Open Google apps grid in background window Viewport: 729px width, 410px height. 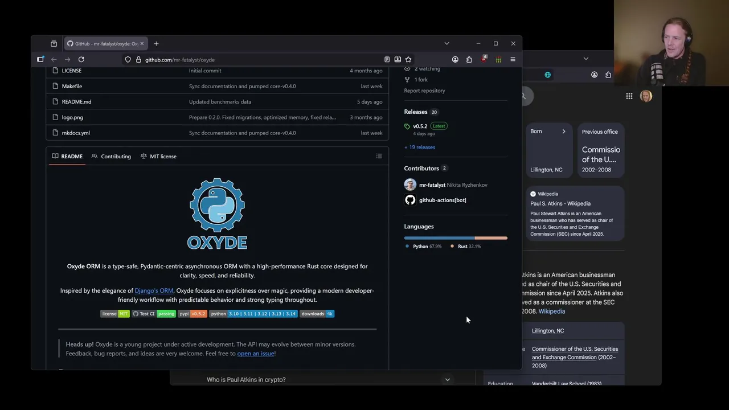point(629,96)
